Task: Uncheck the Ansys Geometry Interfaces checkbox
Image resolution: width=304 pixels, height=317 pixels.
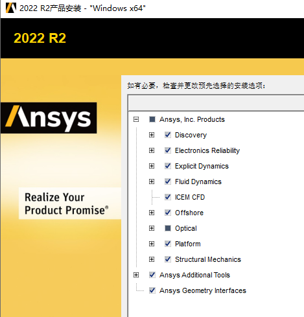Action: (x=152, y=290)
